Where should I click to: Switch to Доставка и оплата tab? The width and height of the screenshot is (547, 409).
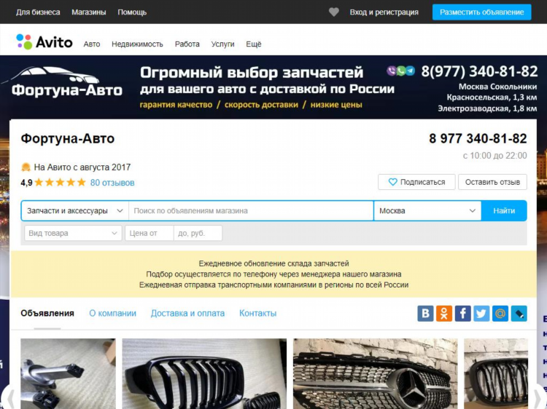tap(187, 313)
